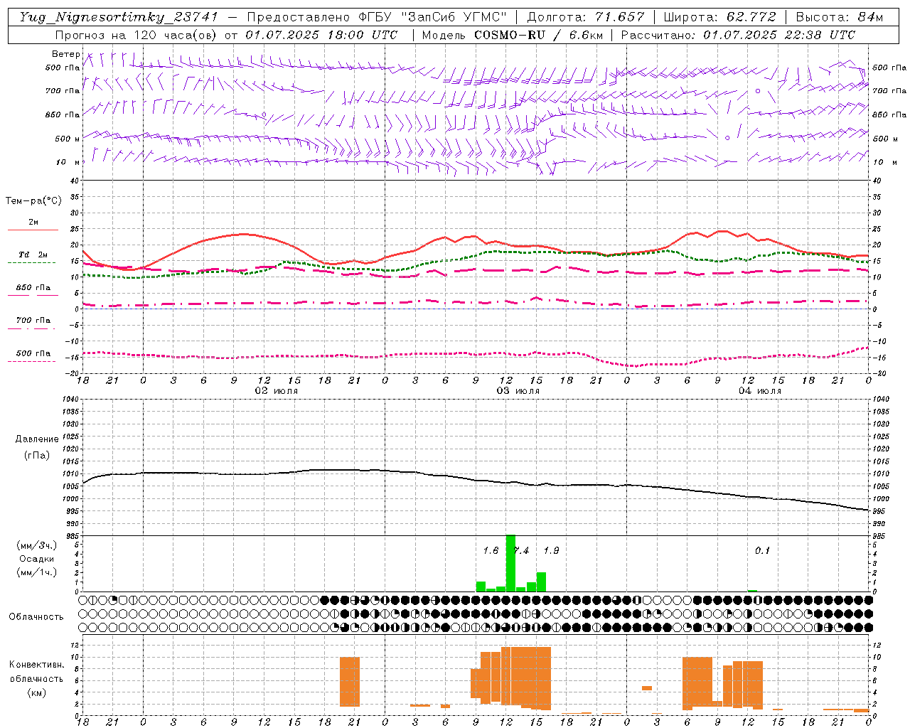
Task: Click the Тем-ра(°C) temperature panel label
Action: (33, 200)
